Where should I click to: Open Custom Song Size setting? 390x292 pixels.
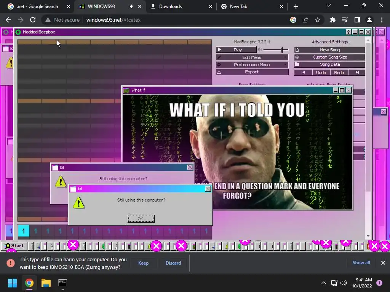(x=329, y=57)
